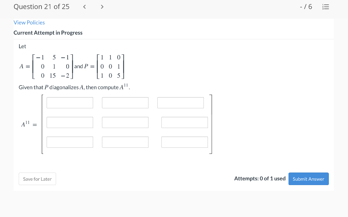Viewport: 348px width, 217px height.
Task: Click the Submit Answer button
Action: click(308, 179)
